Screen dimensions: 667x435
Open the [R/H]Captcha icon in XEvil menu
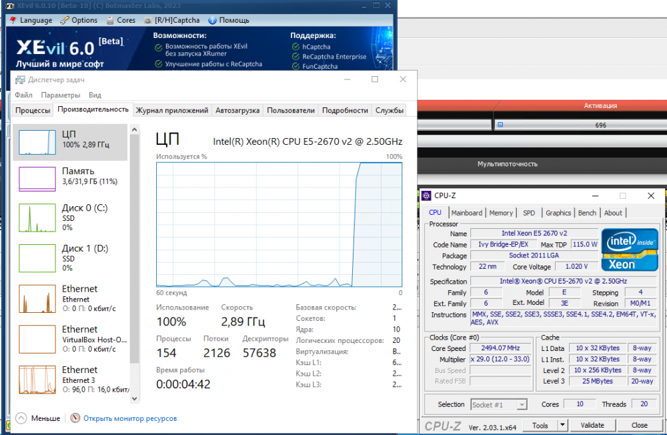pos(147,20)
